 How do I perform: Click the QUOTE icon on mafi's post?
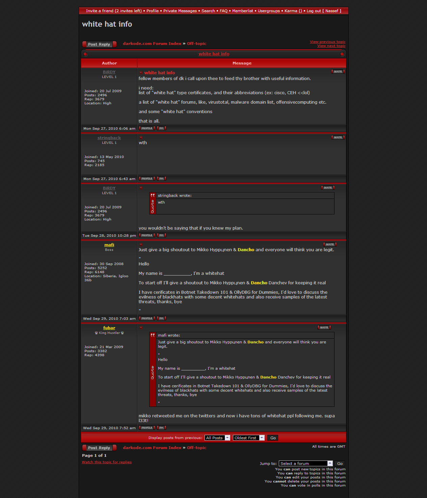(329, 244)
